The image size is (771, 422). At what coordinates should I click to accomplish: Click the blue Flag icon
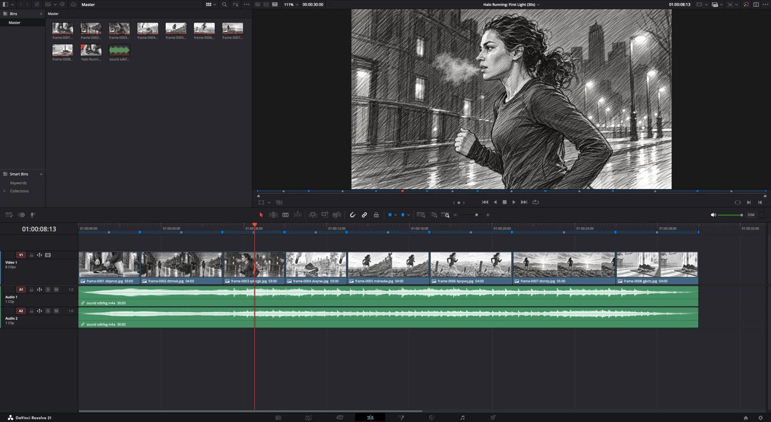point(390,215)
